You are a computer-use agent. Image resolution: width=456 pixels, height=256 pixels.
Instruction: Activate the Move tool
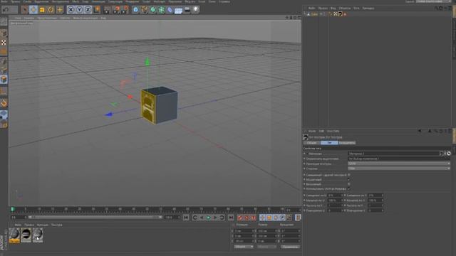point(33,10)
